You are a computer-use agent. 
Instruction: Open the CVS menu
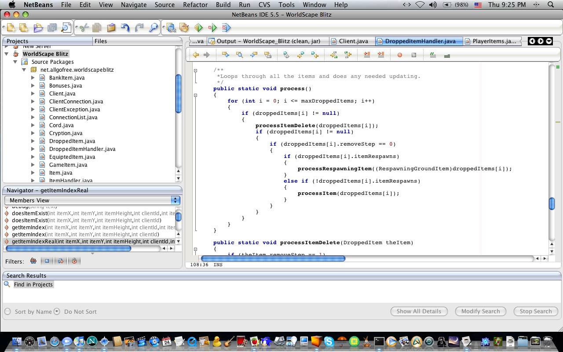(x=264, y=5)
